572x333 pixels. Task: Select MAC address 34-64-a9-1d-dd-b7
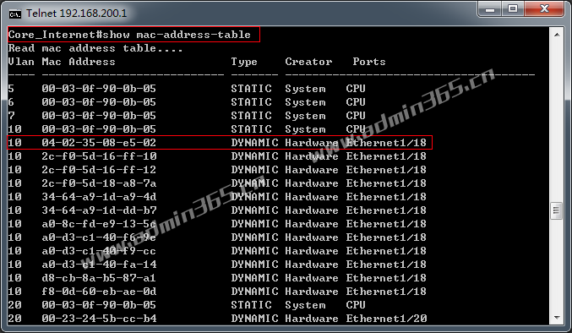tap(99, 210)
